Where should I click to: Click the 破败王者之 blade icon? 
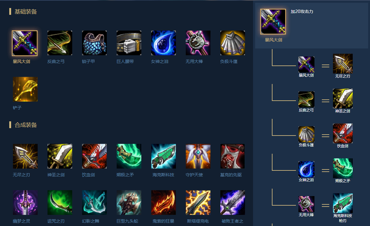233,203
